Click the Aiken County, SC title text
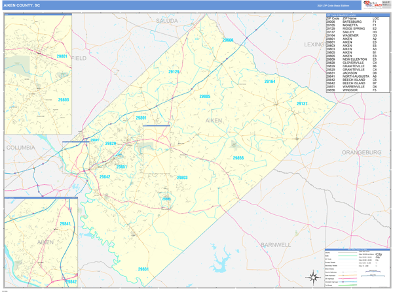 click(x=24, y=5)
